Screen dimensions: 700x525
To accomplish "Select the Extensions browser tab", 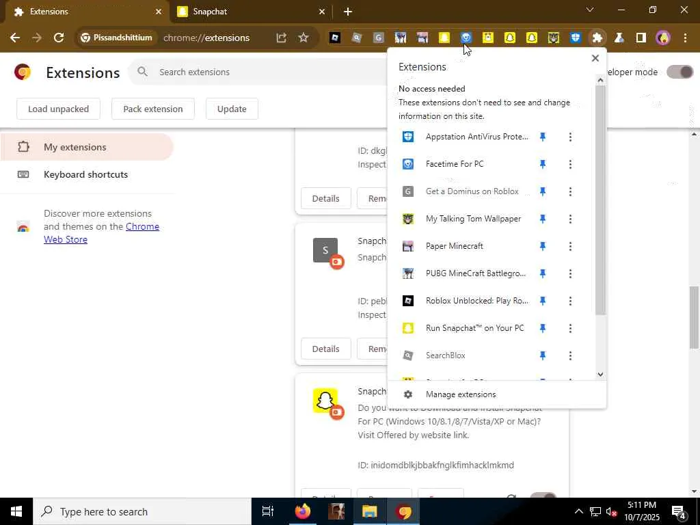I will coord(87,12).
